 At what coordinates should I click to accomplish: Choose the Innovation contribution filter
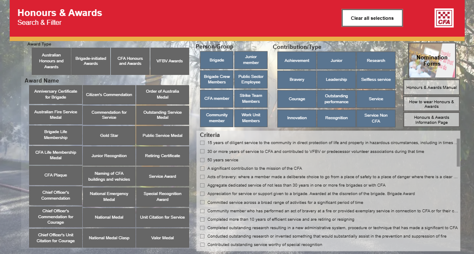[297, 118]
